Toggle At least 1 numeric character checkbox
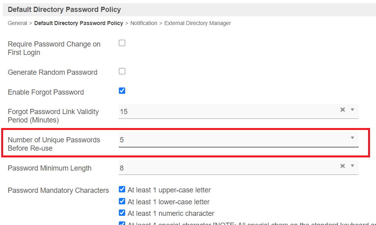This screenshot has width=376, height=225. 122,213
